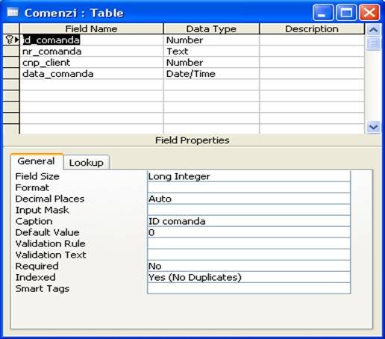Open the Indexed Yes (No Duplicates) box
The image size is (385, 339).
tap(248, 277)
